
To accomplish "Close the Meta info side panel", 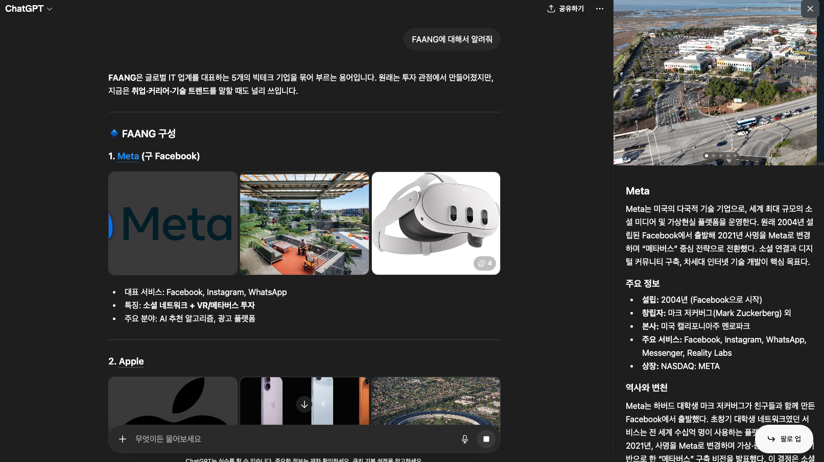I will [810, 9].
